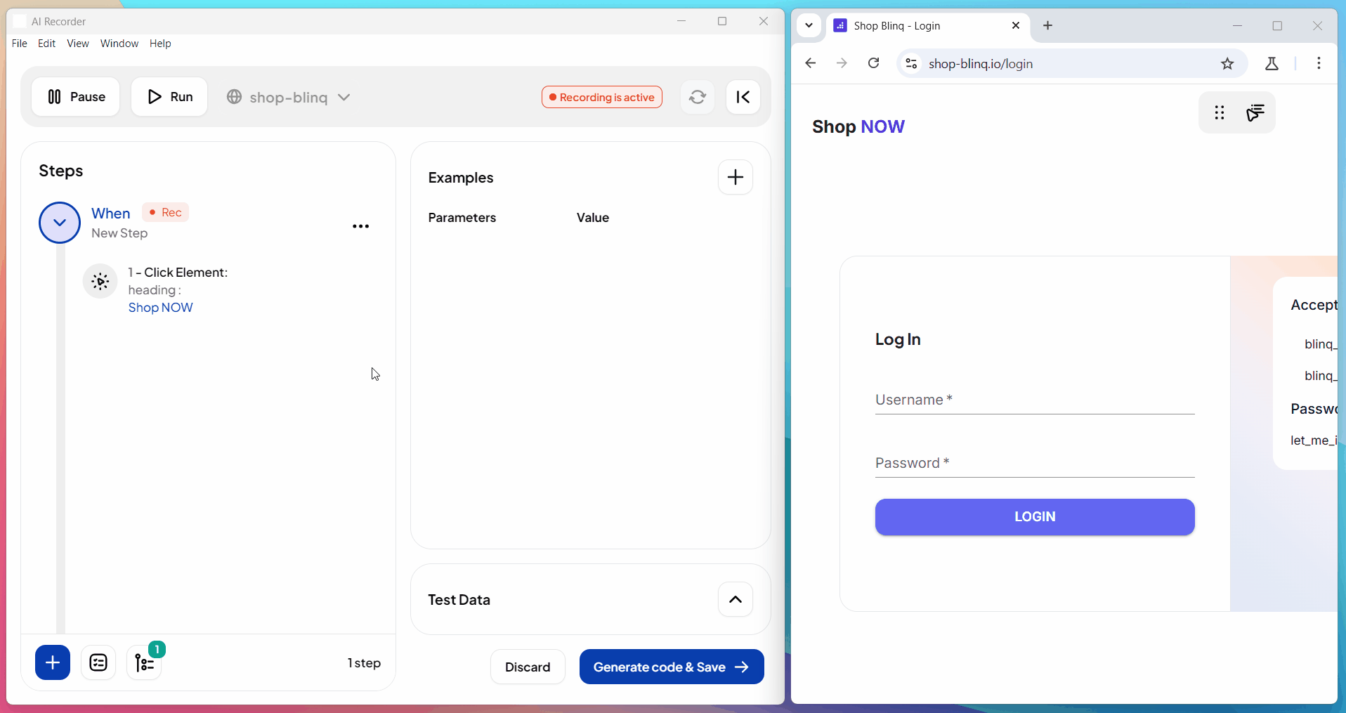1346x713 pixels.
Task: Open the shop-blinq environment dropdown
Action: click(x=289, y=97)
